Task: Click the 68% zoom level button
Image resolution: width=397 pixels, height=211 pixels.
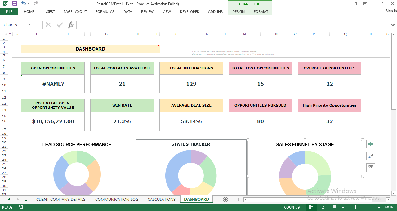Action: pos(389,207)
